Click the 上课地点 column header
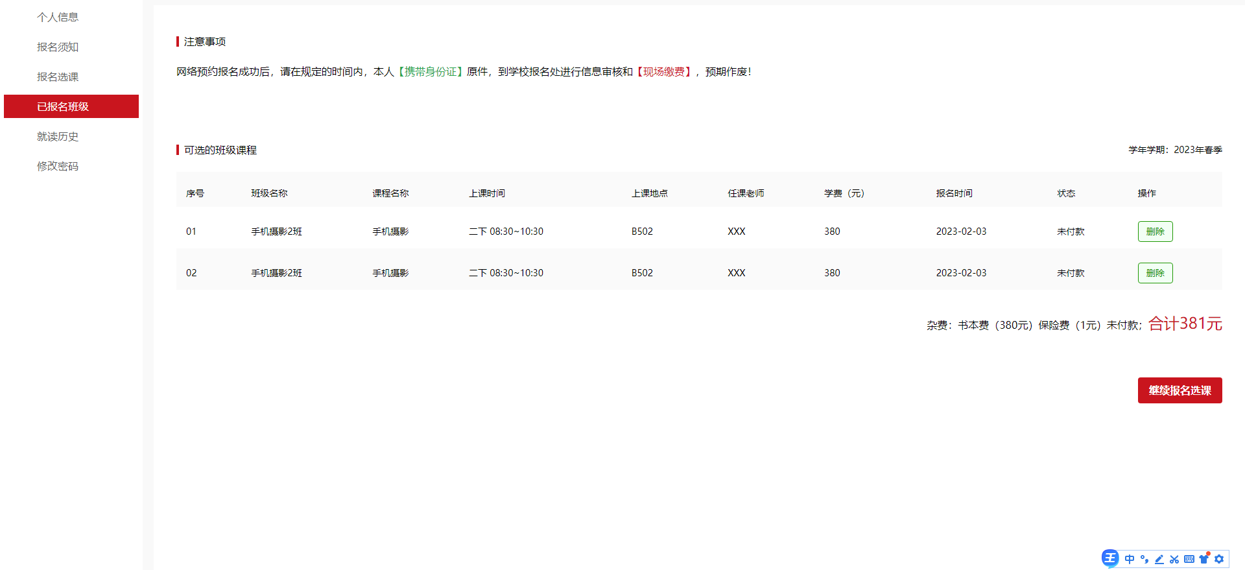The width and height of the screenshot is (1245, 570). click(650, 193)
